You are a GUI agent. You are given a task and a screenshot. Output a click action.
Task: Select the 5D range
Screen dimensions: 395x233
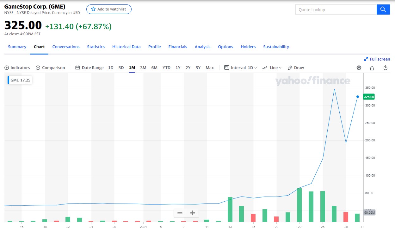[x=121, y=68]
